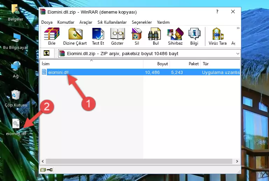Viewport: 269px width, 181px height.
Task: Select the Çöp Kutusu recycle bin
Action: (x=16, y=98)
